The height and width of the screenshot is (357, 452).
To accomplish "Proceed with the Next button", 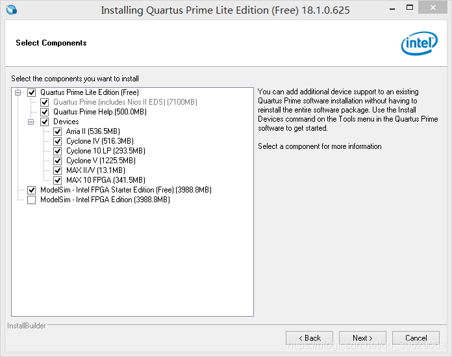I will pos(362,338).
